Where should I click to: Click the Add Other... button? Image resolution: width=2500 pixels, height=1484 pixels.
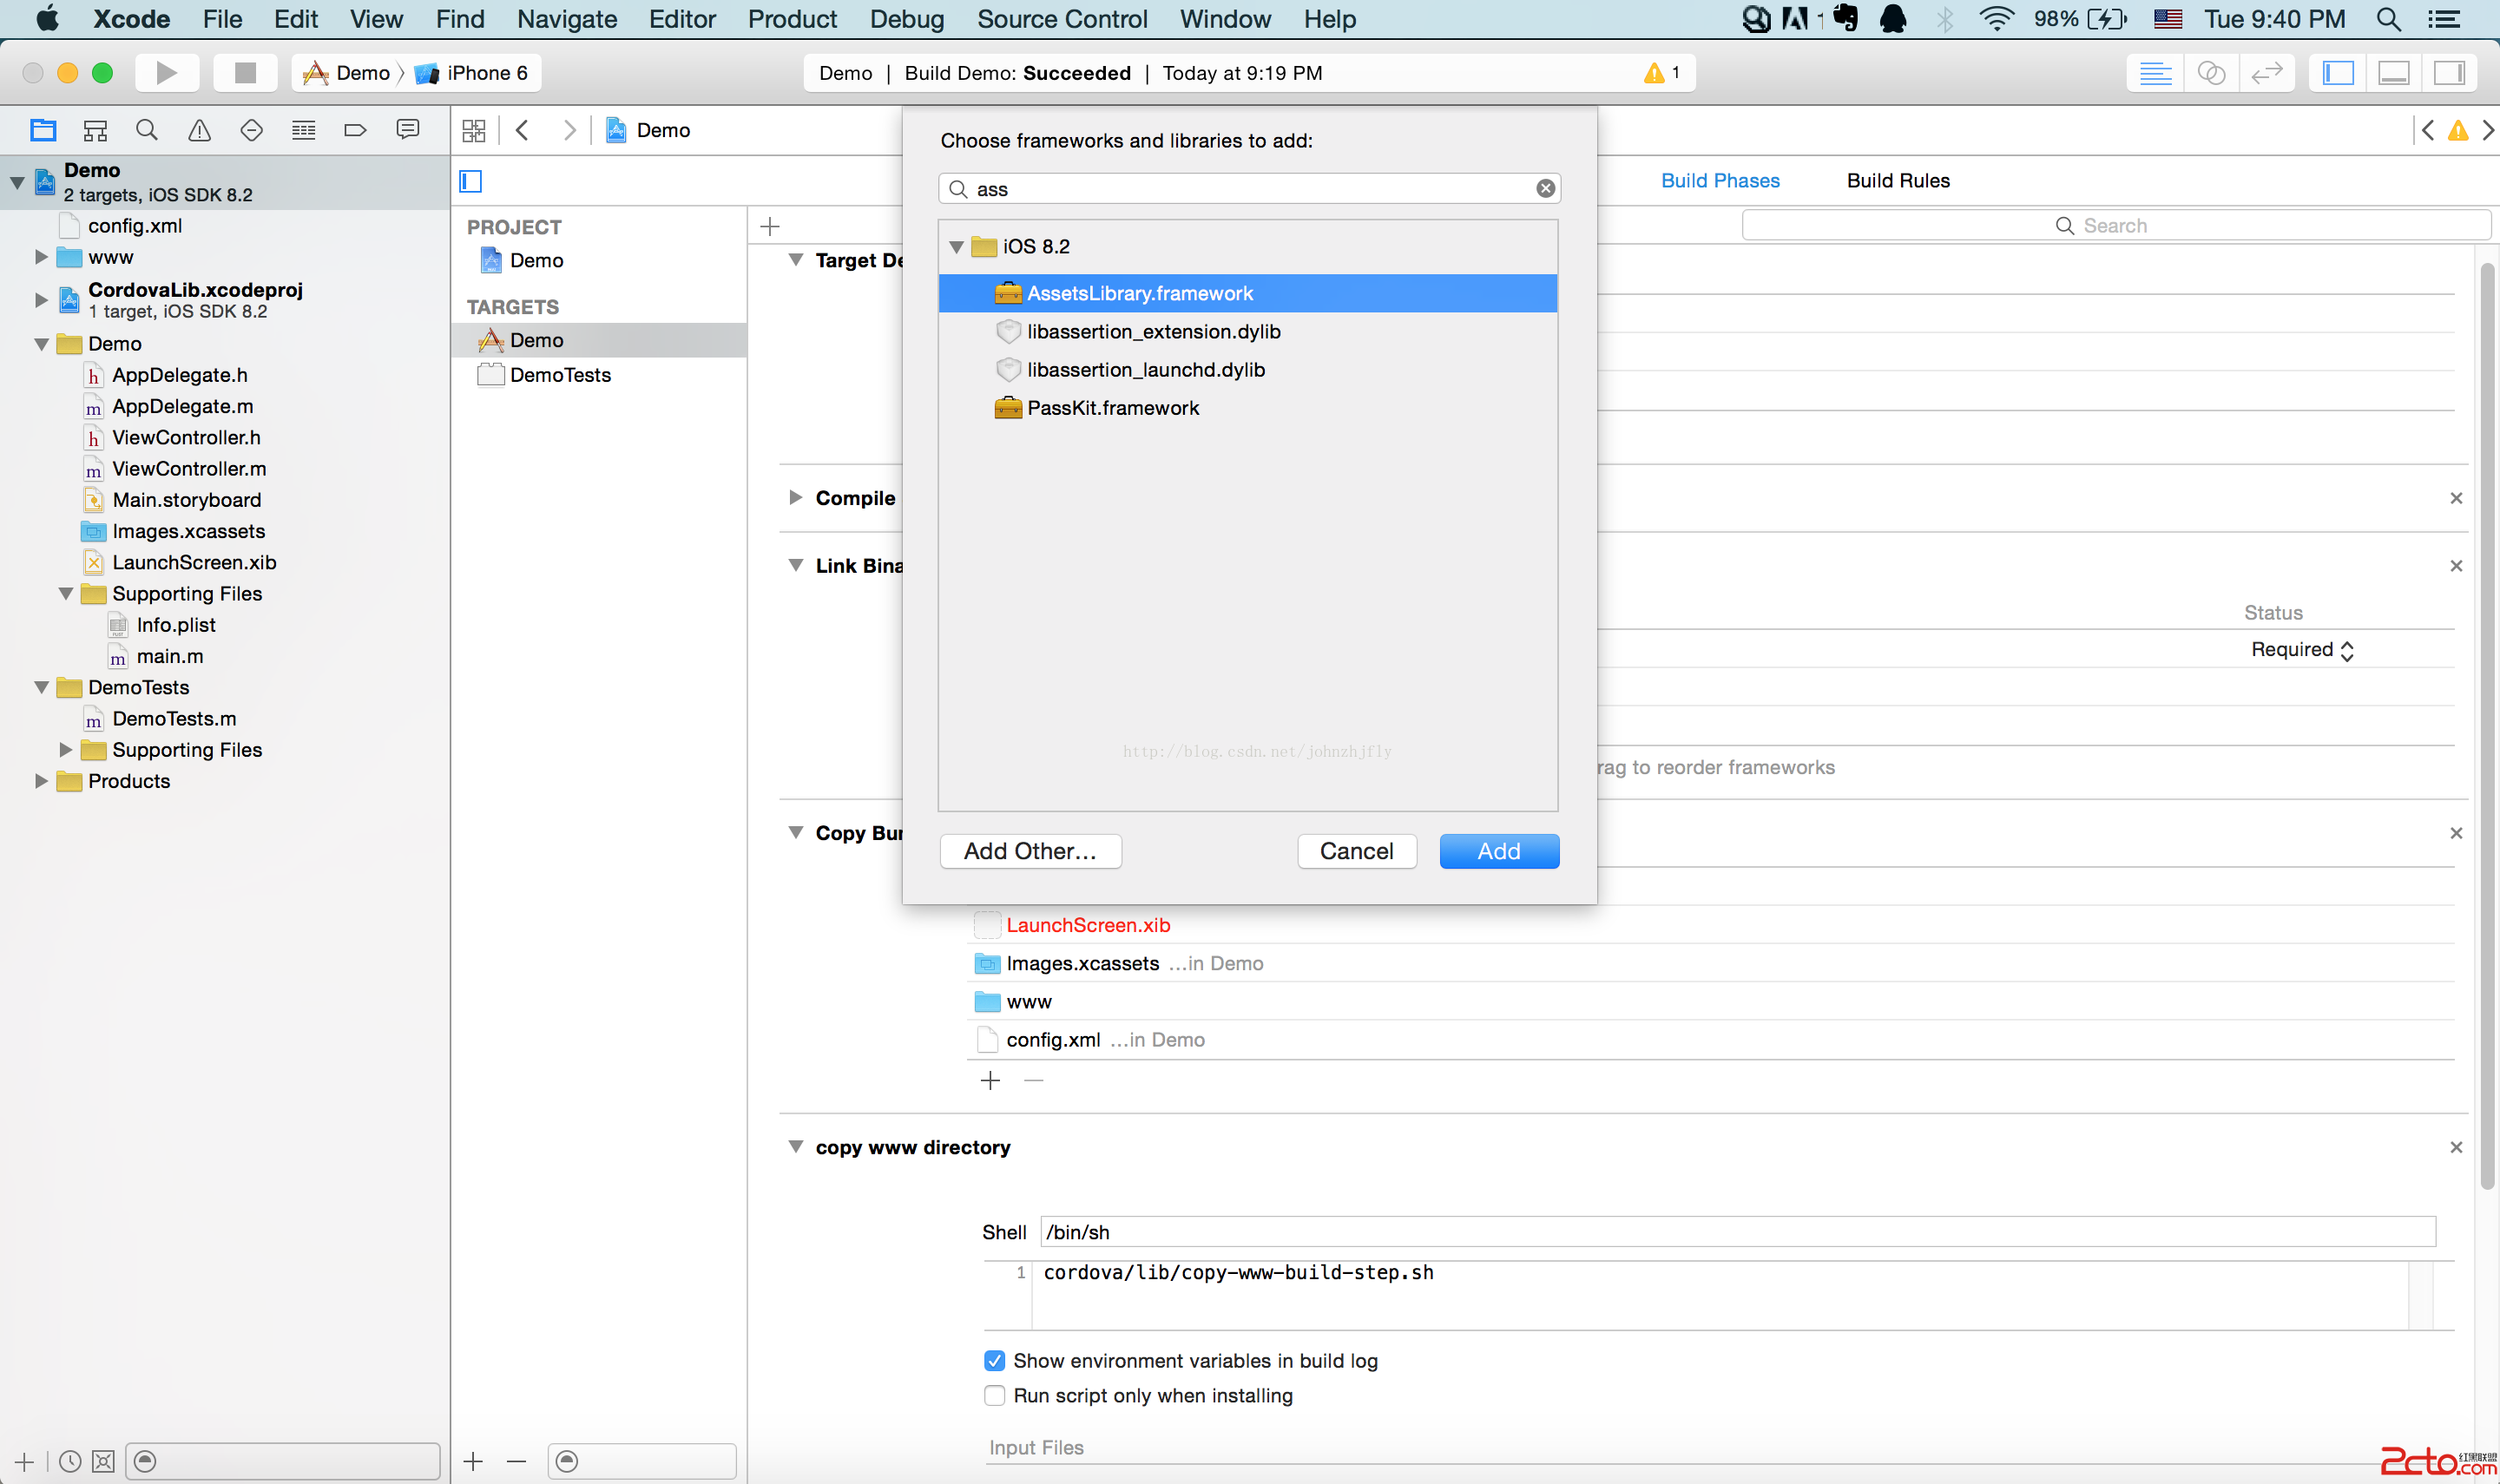point(1030,851)
